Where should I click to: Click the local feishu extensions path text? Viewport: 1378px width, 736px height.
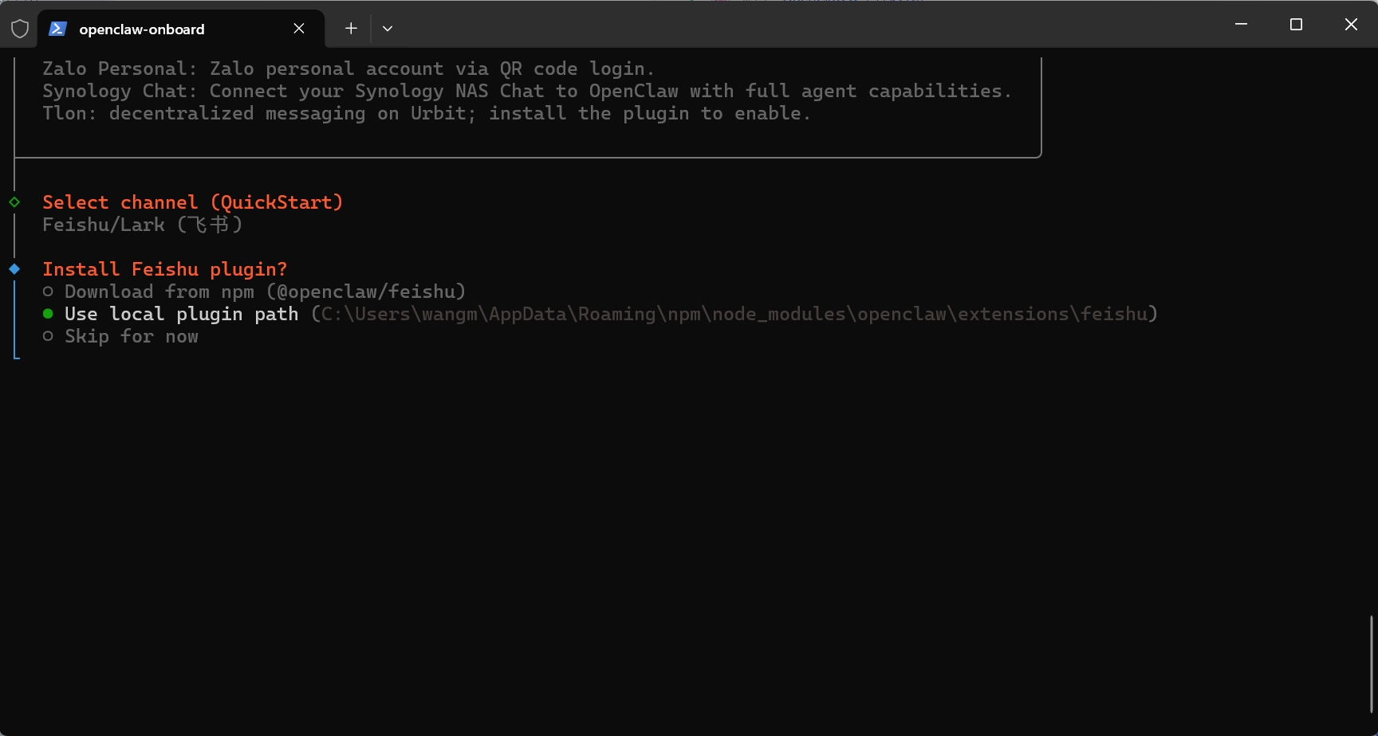click(734, 315)
